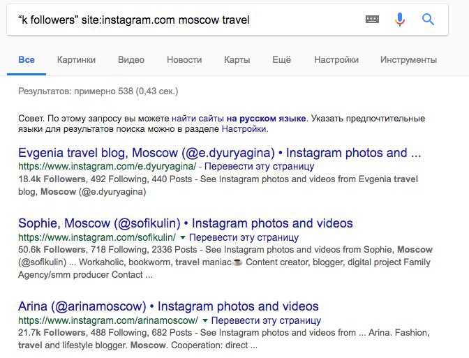Open the Arina (@arinamoscow) result title
This screenshot has width=469, height=358.
tap(168, 306)
